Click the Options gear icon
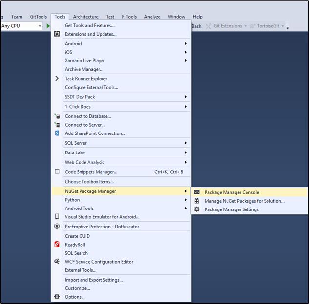 [57, 296]
